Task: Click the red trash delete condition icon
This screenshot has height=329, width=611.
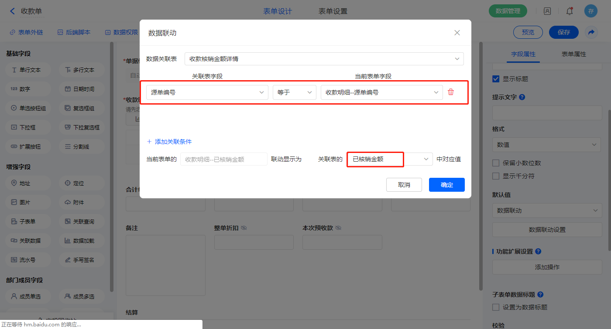Action: pos(451,92)
